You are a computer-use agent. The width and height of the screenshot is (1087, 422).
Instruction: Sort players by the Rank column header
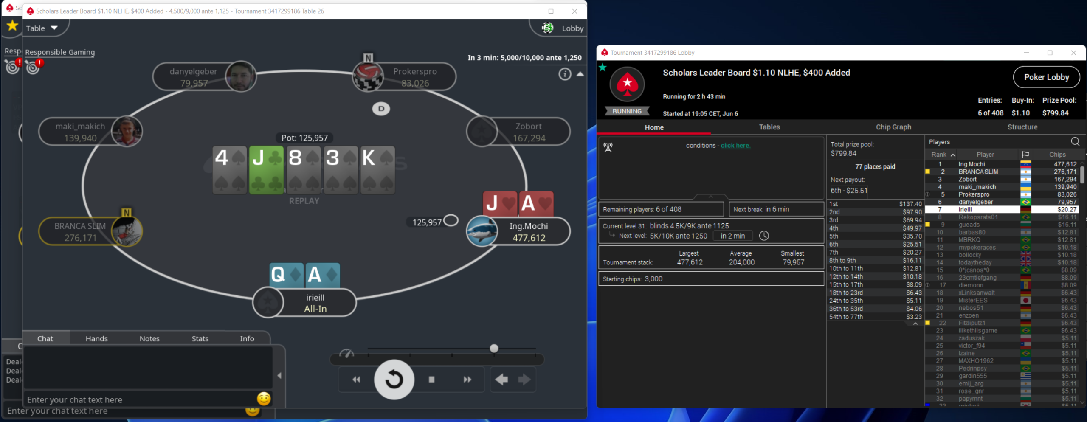point(943,155)
